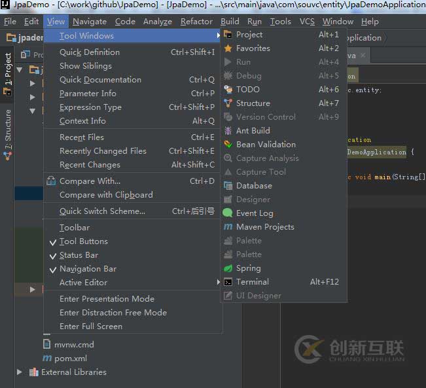Enable the Toolbar option
Image resolution: width=426 pixels, height=388 pixels.
pyautogui.click(x=133, y=228)
